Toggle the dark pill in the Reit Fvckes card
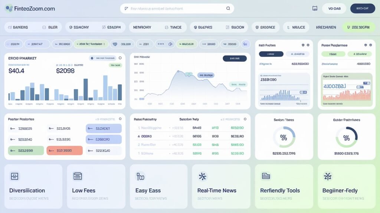 tap(271, 54)
